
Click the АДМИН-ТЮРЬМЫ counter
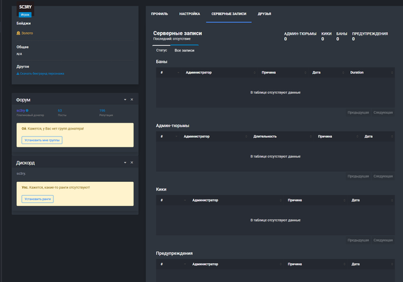(x=300, y=37)
